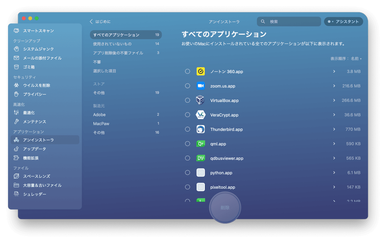The height and width of the screenshot is (243, 386).
Task: Open Mail Attachments (メールの添付ファイル) icon
Action: (17, 58)
